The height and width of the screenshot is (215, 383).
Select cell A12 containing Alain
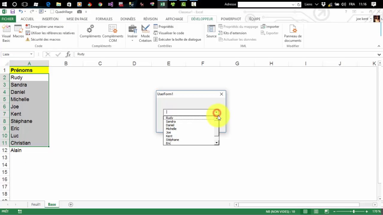[x=29, y=150]
